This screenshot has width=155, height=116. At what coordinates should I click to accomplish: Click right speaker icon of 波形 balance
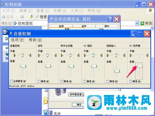point(55,55)
